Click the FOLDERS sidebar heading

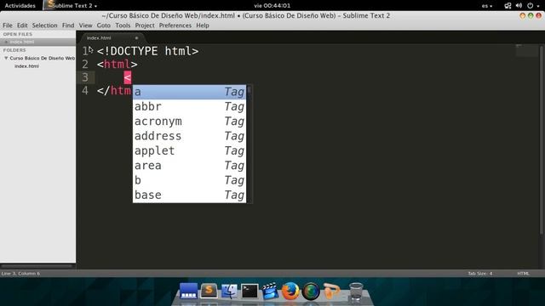(x=14, y=50)
